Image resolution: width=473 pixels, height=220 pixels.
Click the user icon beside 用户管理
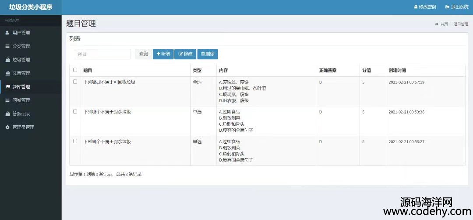pos(7,32)
